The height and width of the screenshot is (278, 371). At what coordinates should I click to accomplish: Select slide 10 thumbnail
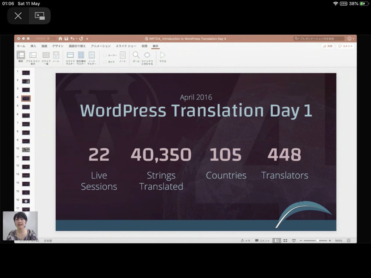[26, 150]
